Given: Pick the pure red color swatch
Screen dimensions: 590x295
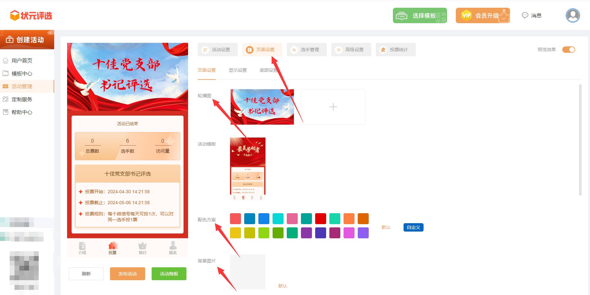Looking at the screenshot, I should pos(320,219).
